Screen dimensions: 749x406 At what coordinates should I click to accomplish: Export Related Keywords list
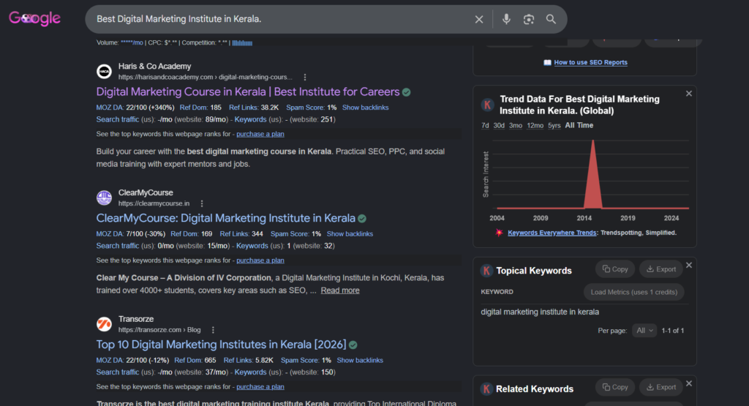[661, 387]
